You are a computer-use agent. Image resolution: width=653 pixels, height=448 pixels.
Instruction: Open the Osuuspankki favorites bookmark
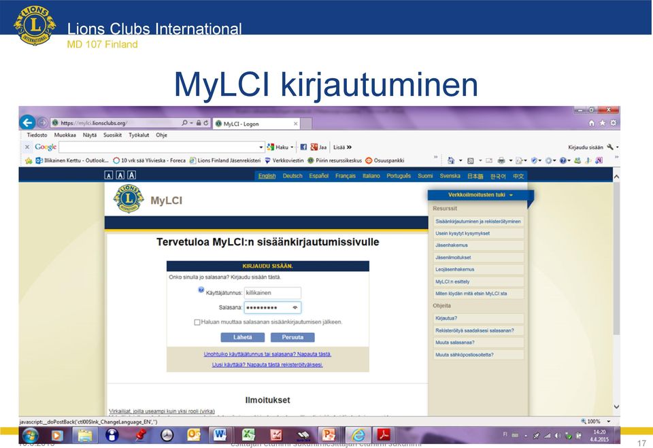pyautogui.click(x=385, y=160)
